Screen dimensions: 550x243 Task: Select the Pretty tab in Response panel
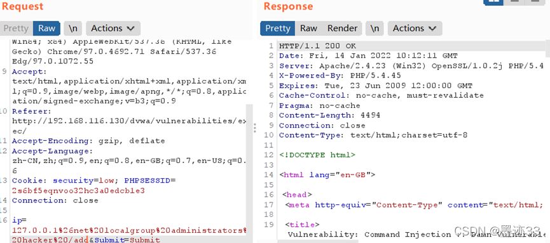pos(277,29)
